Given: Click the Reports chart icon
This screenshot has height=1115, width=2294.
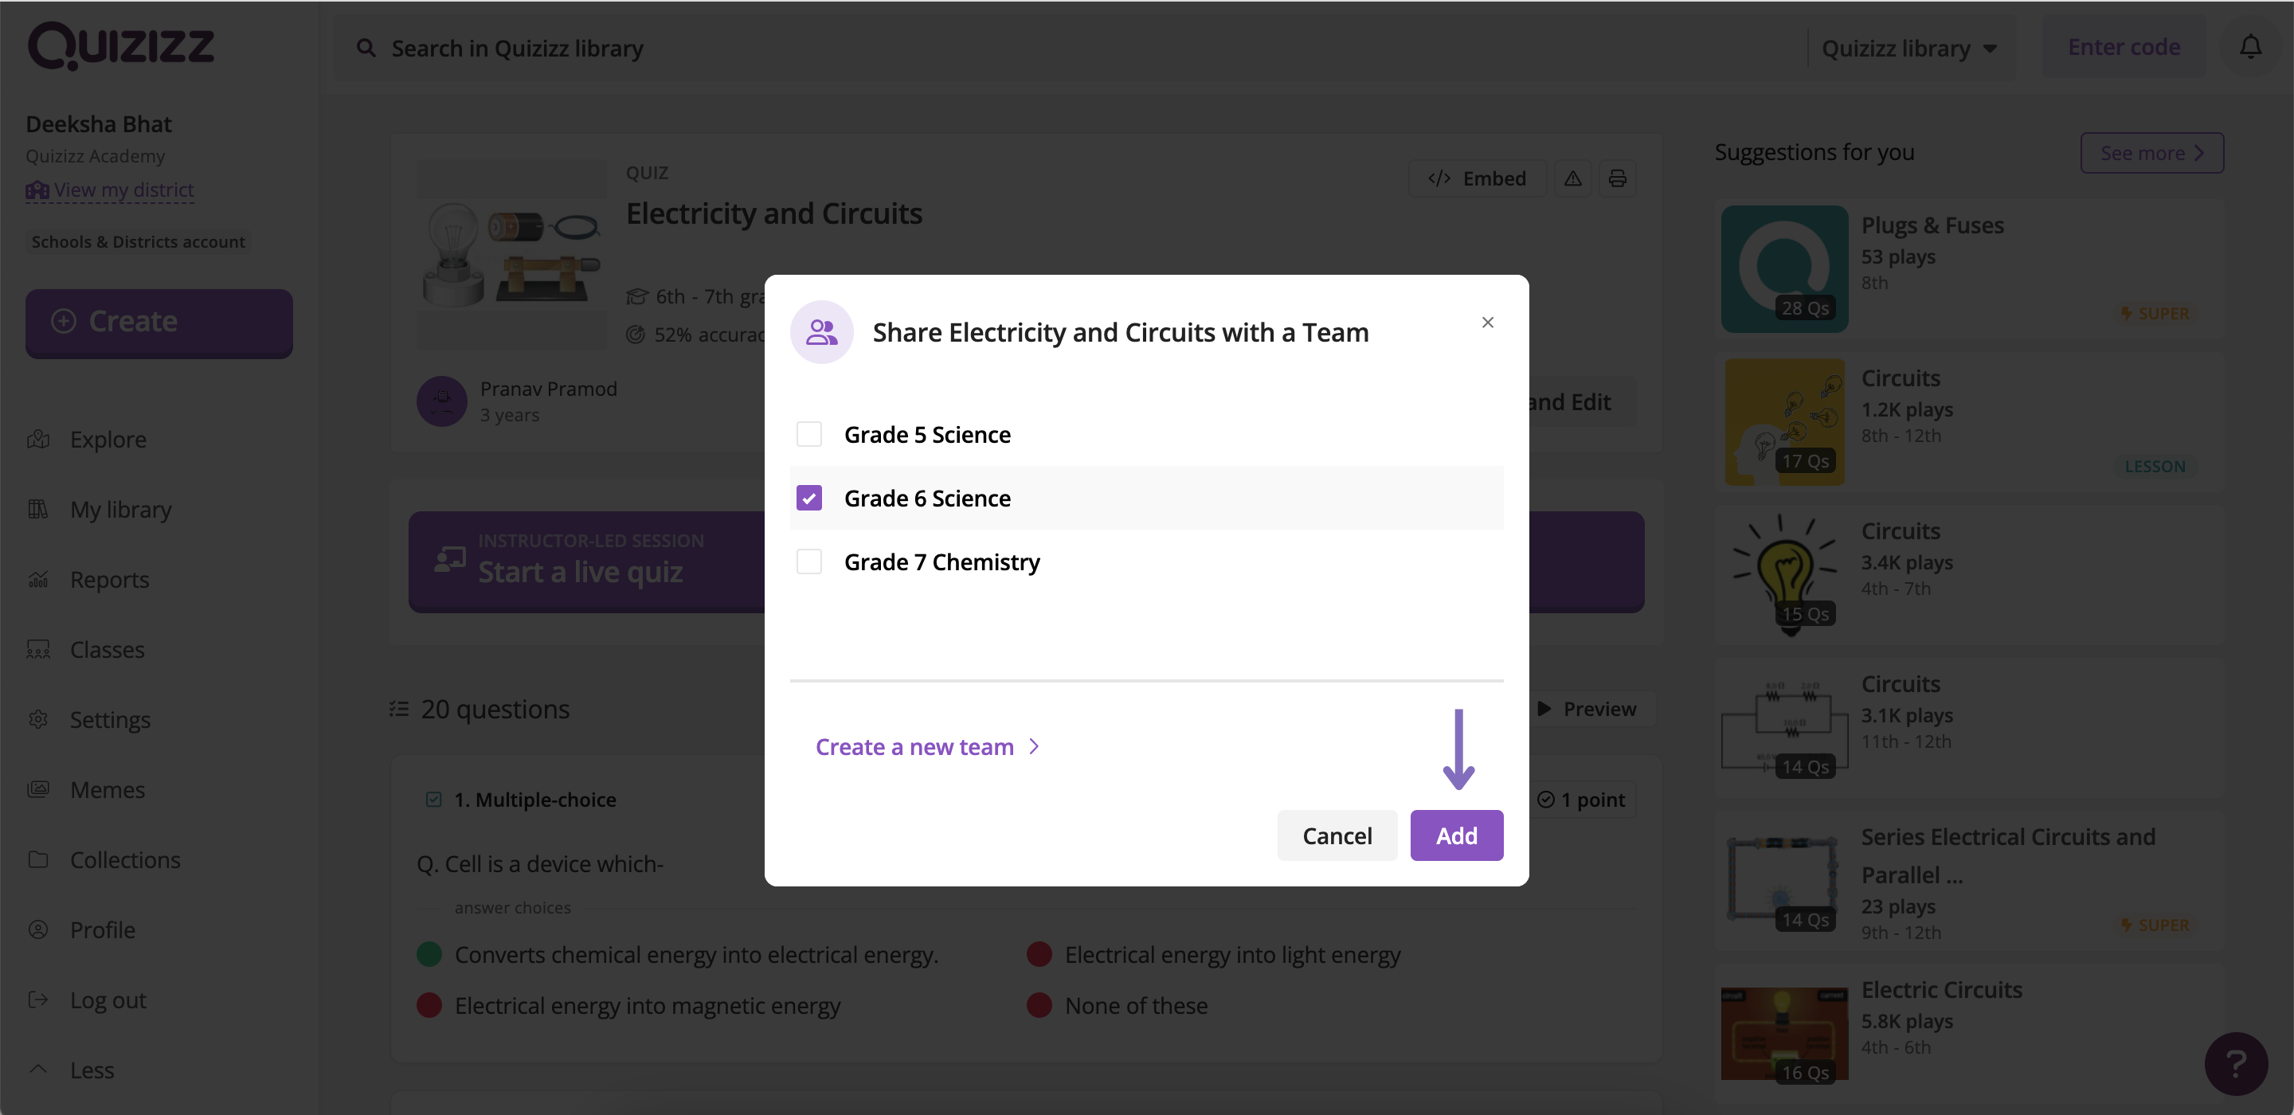Looking at the screenshot, I should (38, 580).
